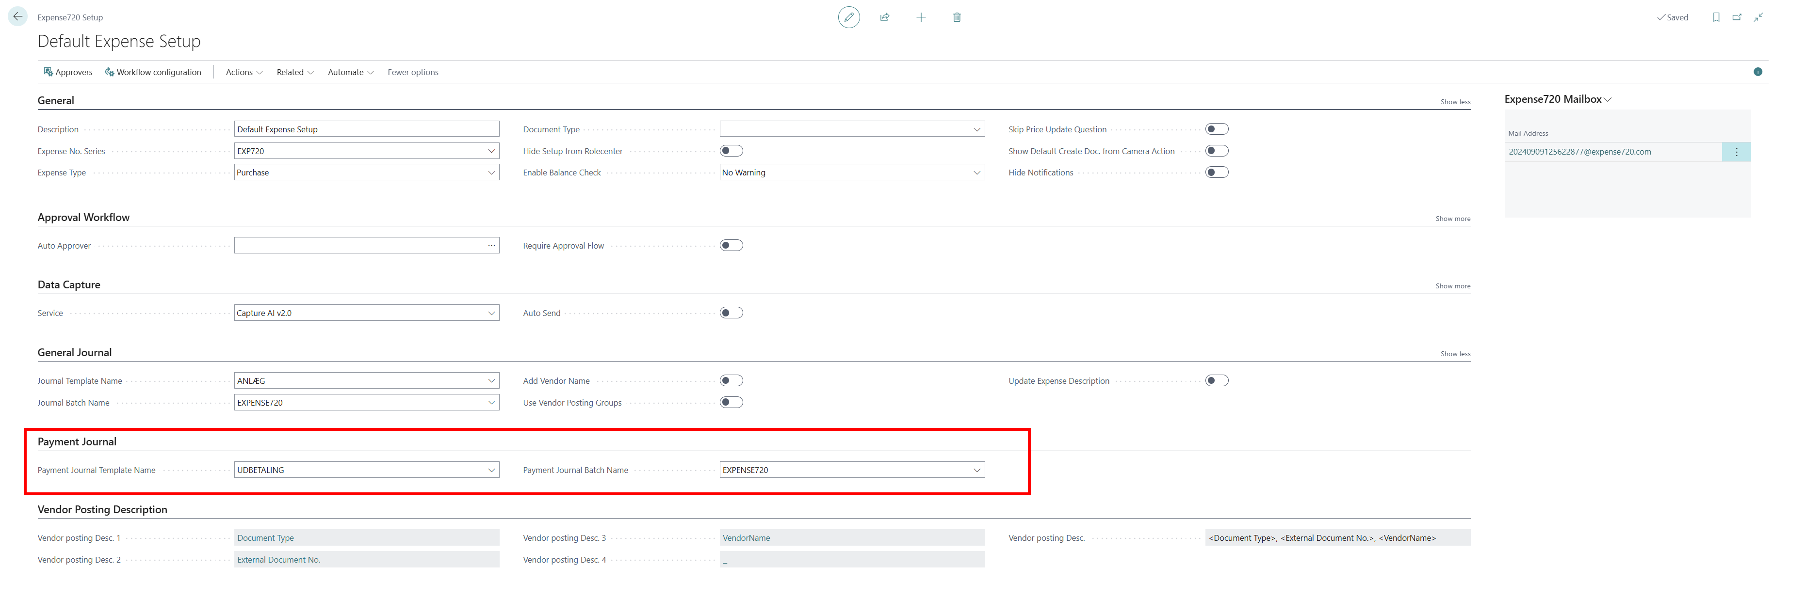
Task: Toggle the Add Vendor Name switch
Action: [x=733, y=380]
